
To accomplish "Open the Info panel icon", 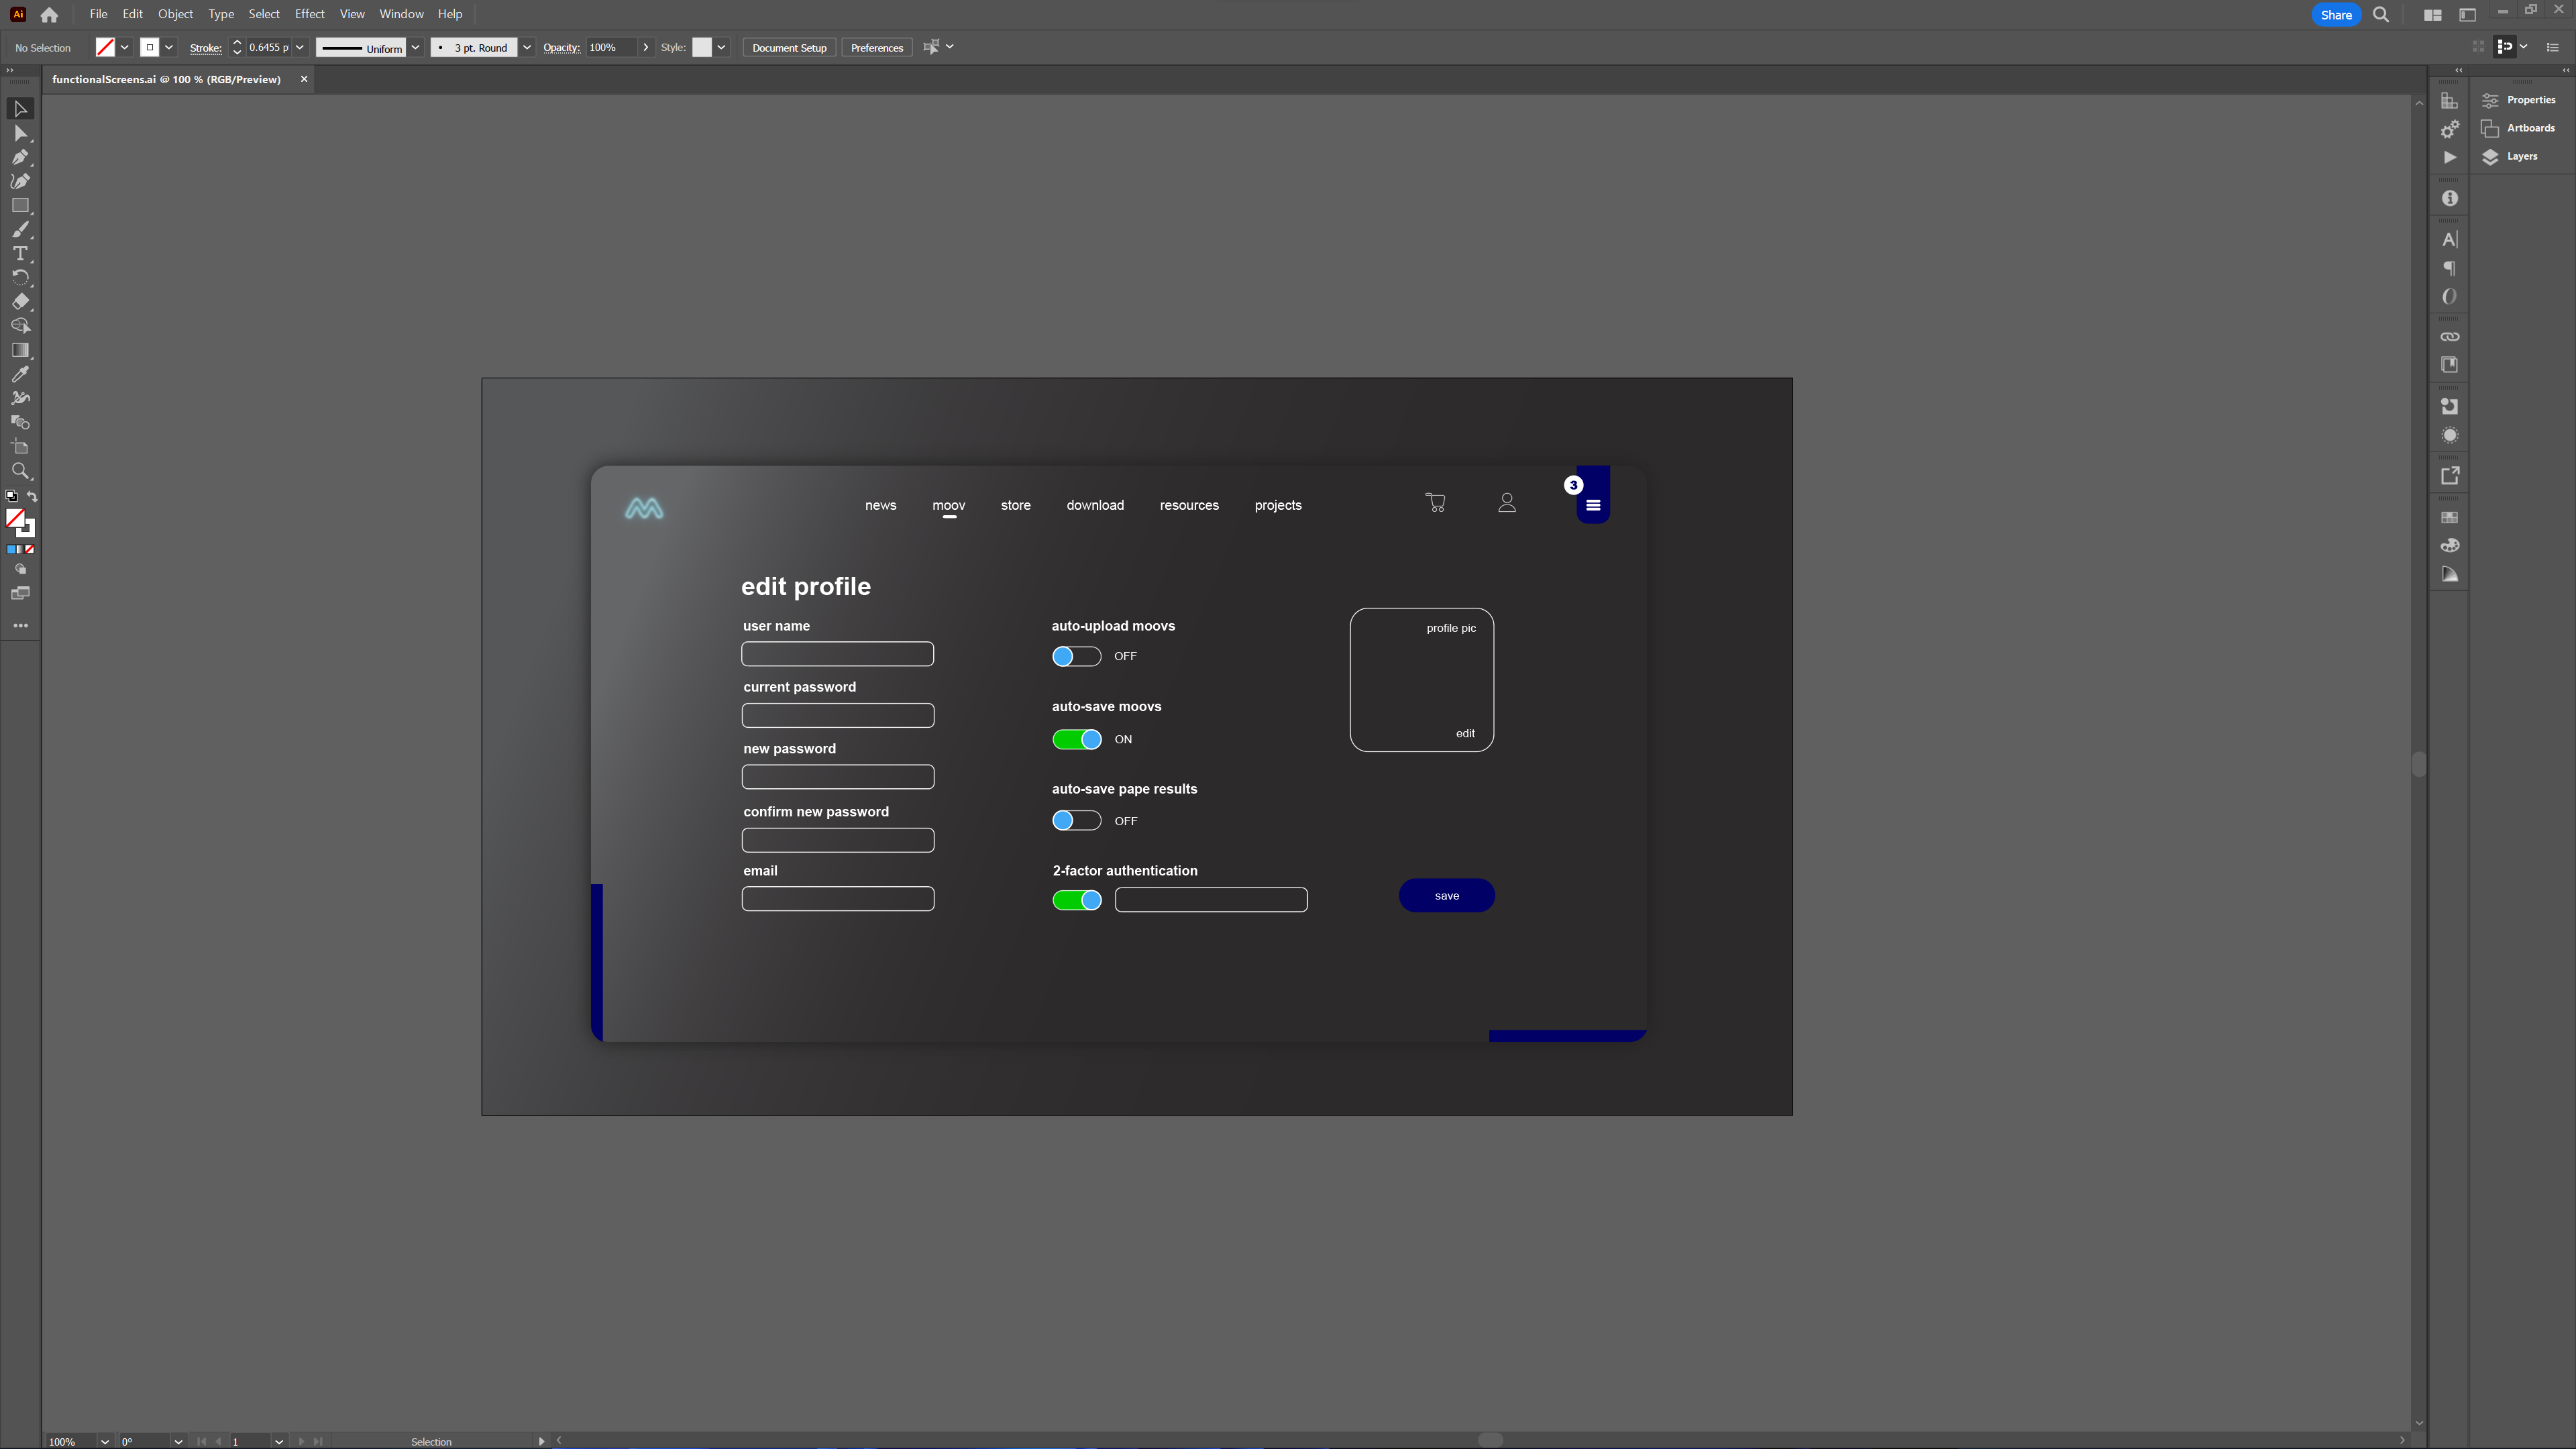I will (2449, 199).
